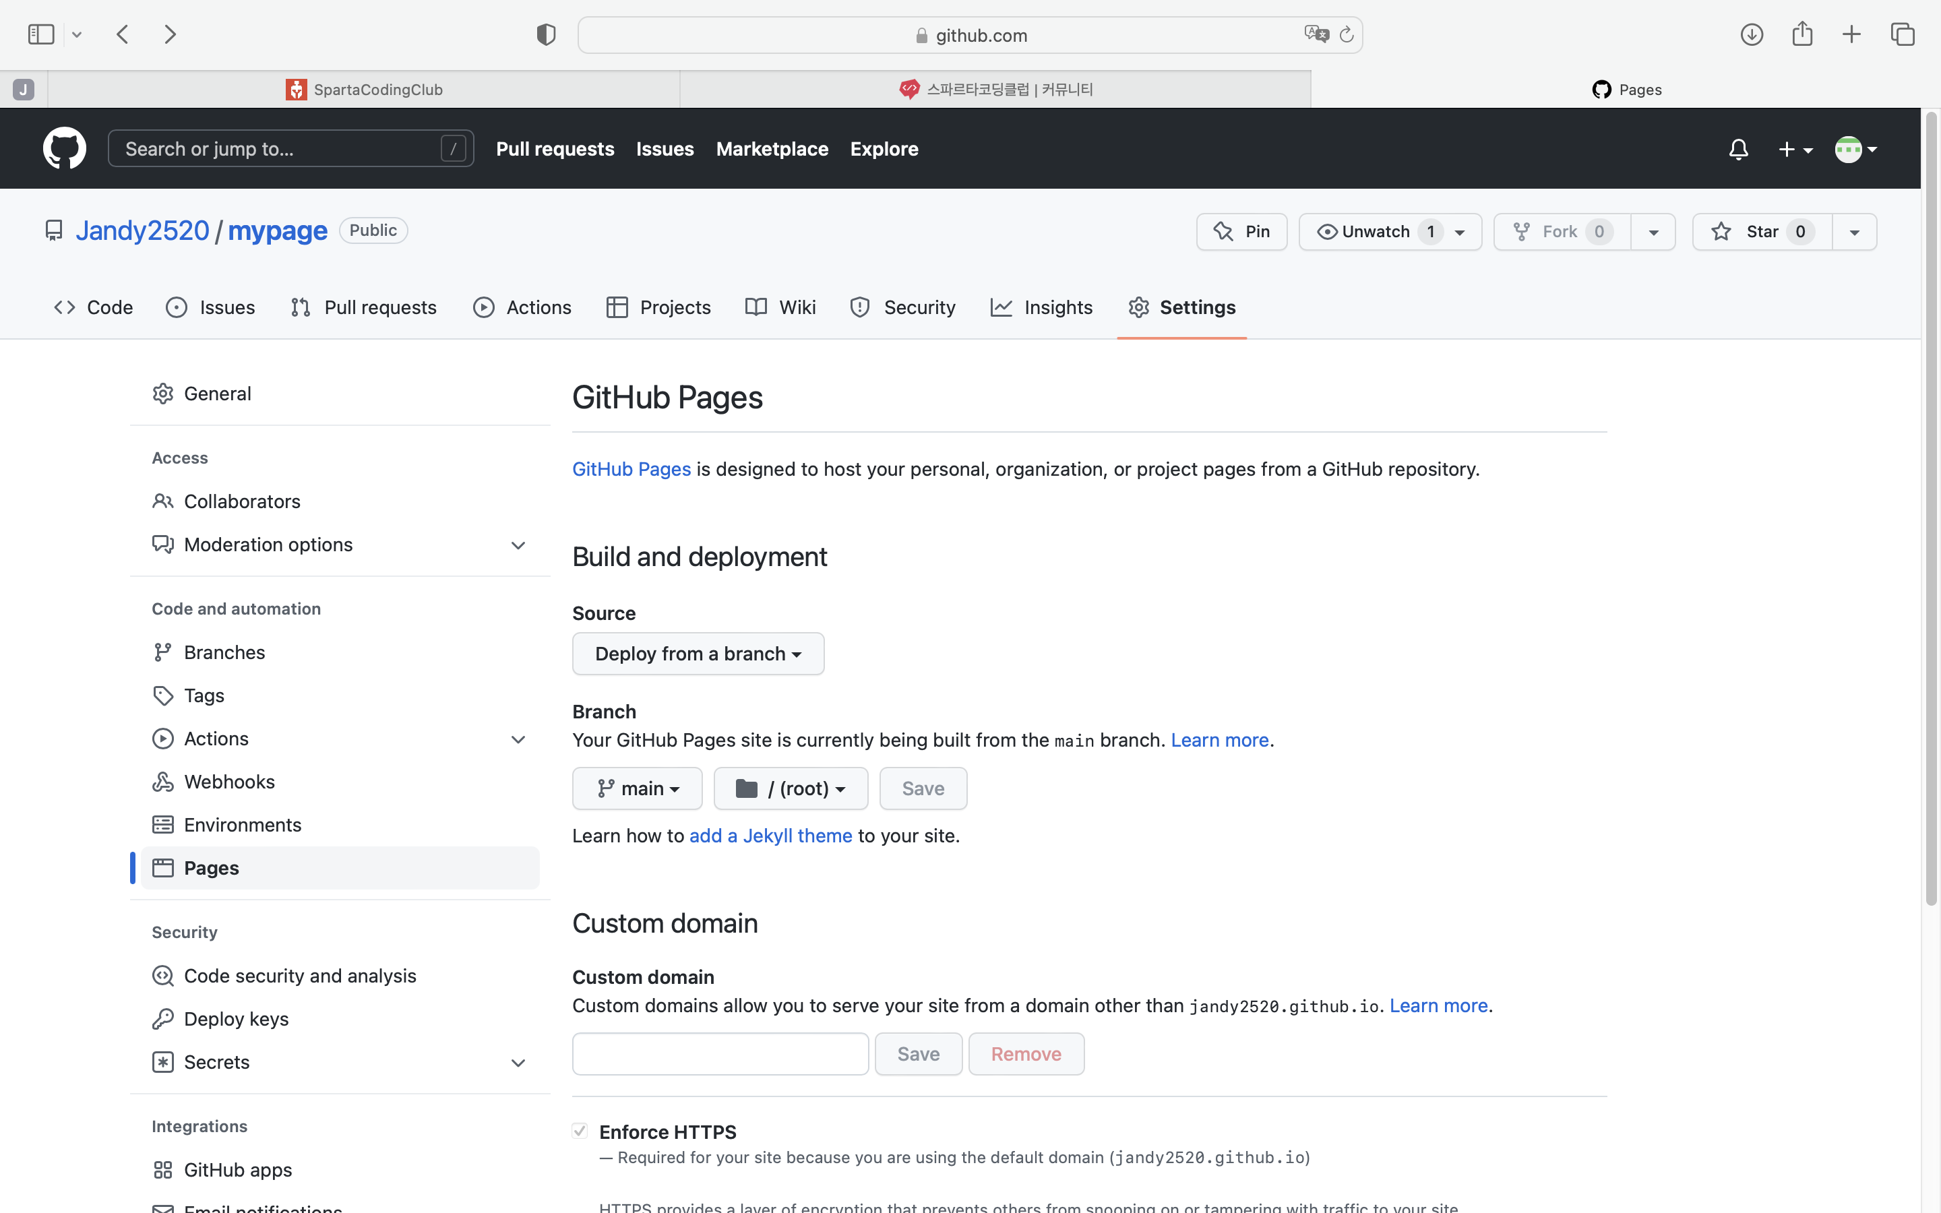Expand Moderation options section
The width and height of the screenshot is (1941, 1213).
coord(518,546)
